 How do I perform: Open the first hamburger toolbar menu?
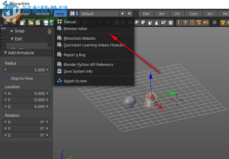(x=6, y=23)
